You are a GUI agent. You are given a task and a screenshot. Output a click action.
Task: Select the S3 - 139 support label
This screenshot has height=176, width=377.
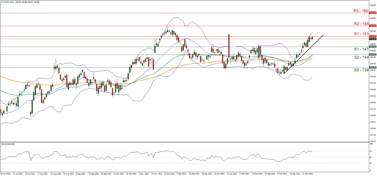point(361,70)
